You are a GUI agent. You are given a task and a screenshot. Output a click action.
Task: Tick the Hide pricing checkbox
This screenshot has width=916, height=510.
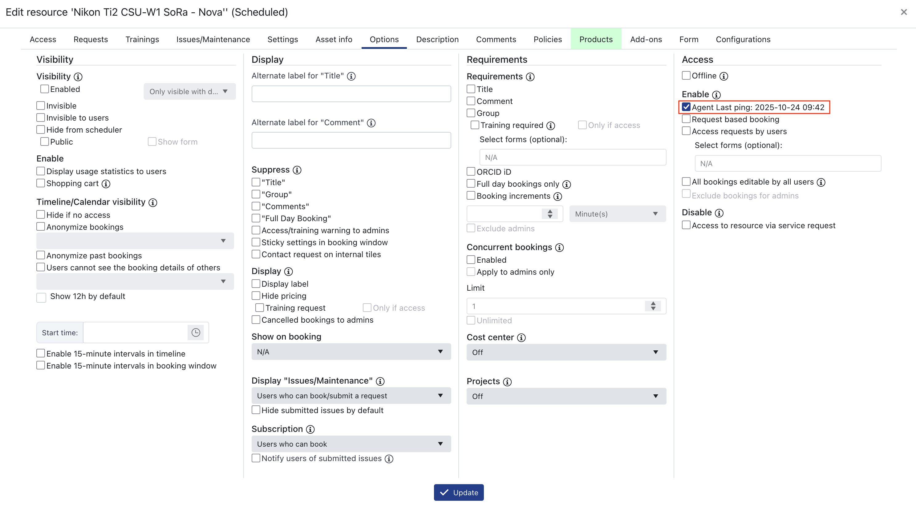256,296
